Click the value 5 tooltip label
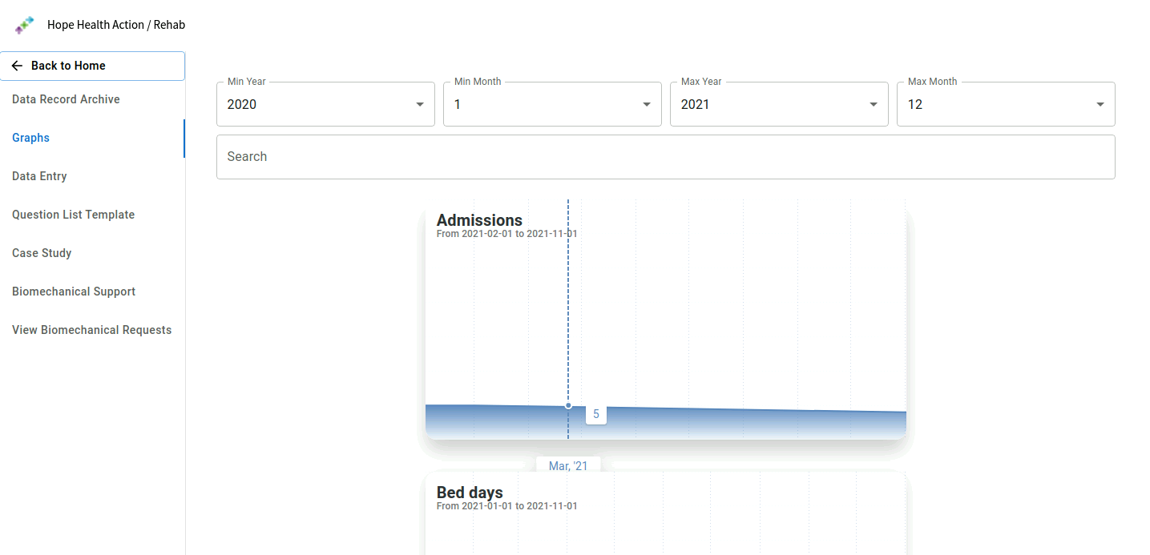Screen dimensions: 1150x555 coord(596,414)
